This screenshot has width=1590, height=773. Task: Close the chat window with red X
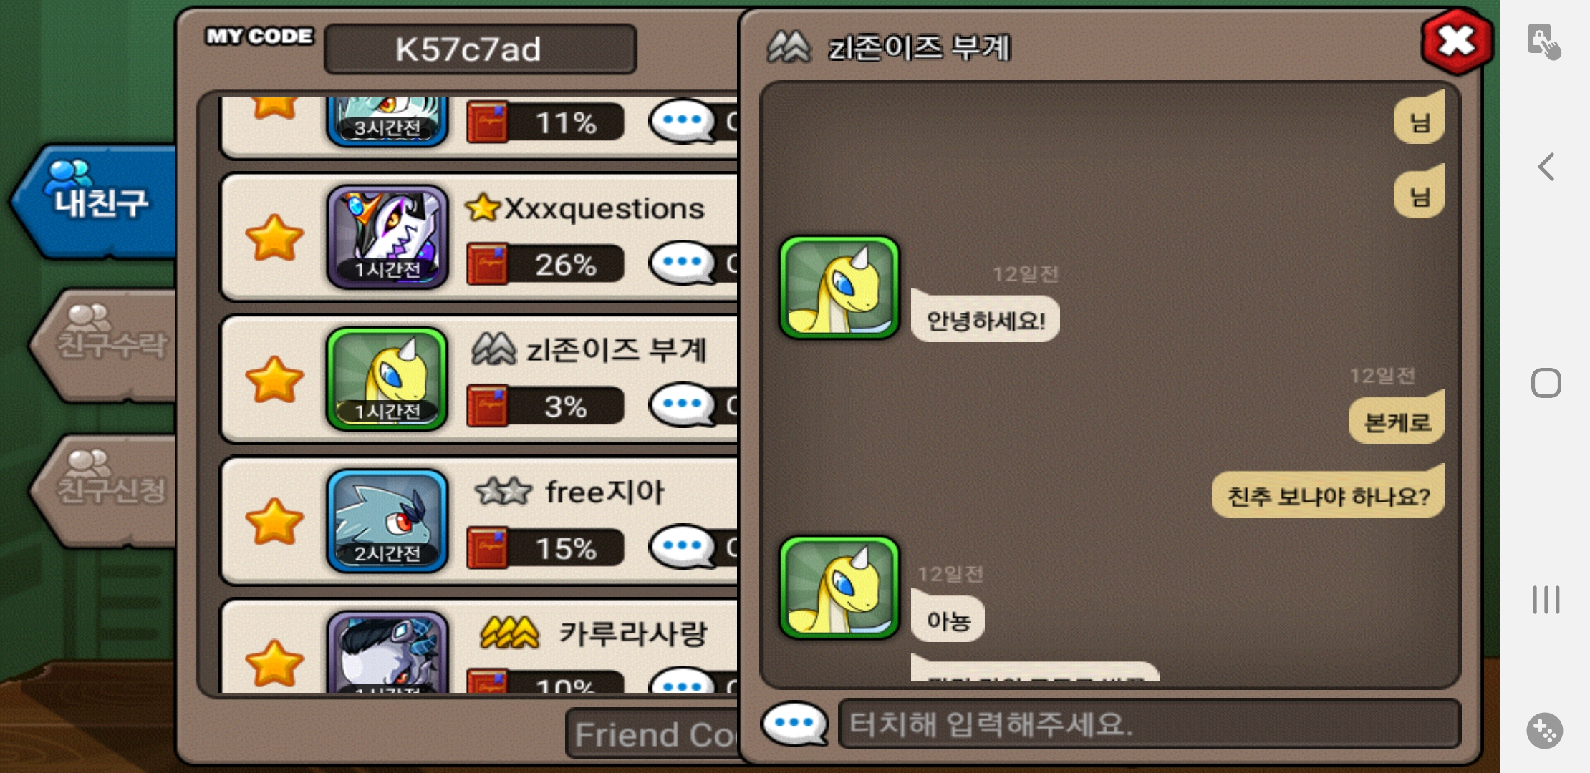click(1457, 42)
